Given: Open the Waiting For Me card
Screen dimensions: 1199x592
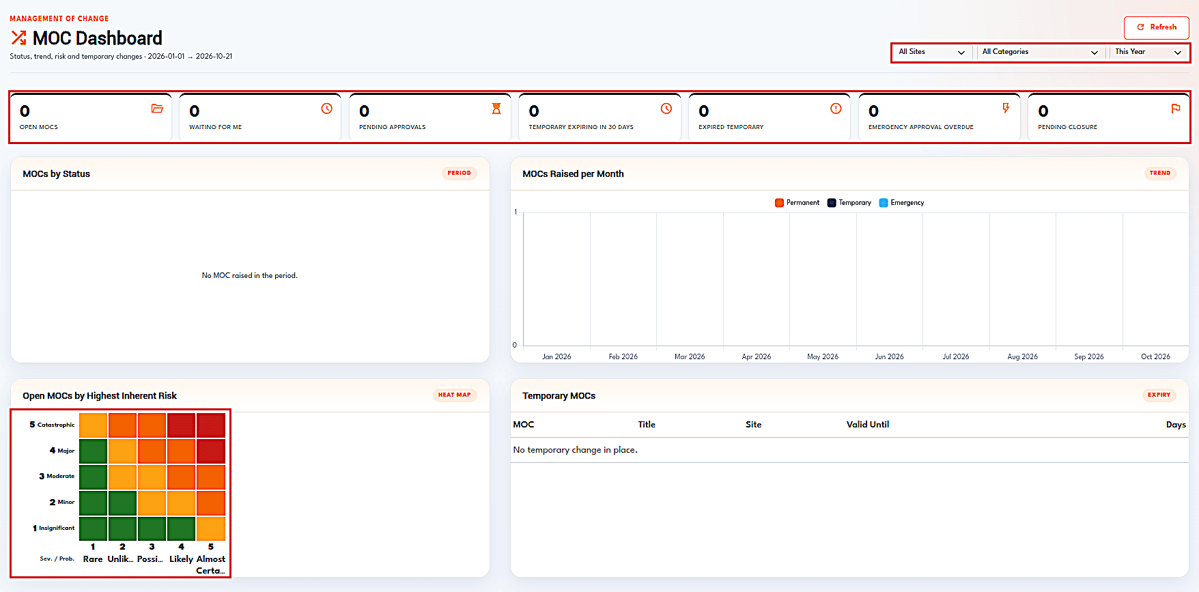Looking at the screenshot, I should pyautogui.click(x=260, y=117).
